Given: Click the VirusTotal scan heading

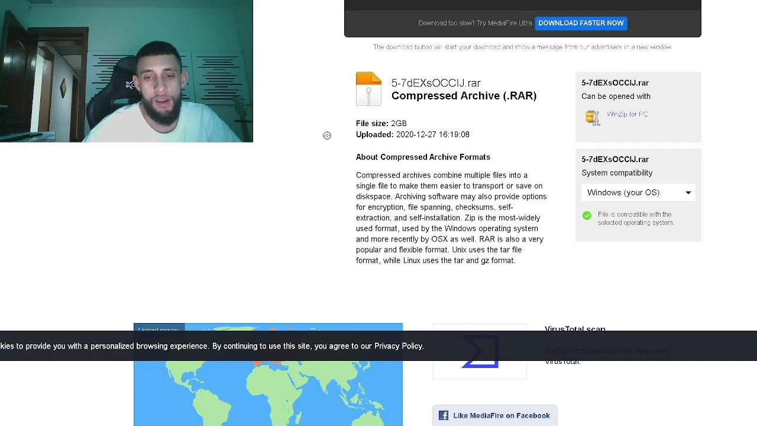Looking at the screenshot, I should [x=575, y=328].
